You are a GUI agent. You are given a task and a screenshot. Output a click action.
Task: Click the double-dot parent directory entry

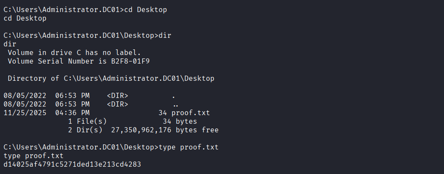click(175, 104)
